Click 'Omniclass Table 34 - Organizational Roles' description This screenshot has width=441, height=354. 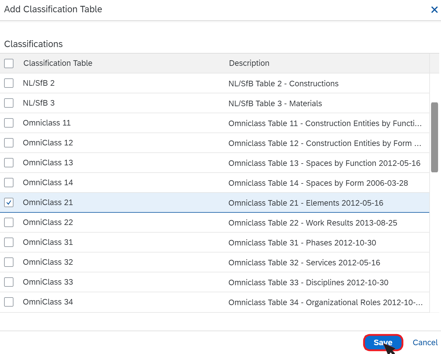[x=325, y=303]
